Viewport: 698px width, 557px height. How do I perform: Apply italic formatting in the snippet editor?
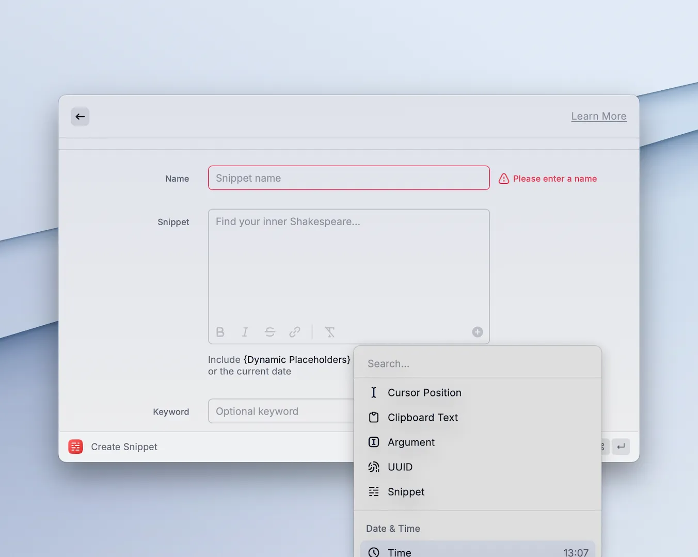click(245, 332)
